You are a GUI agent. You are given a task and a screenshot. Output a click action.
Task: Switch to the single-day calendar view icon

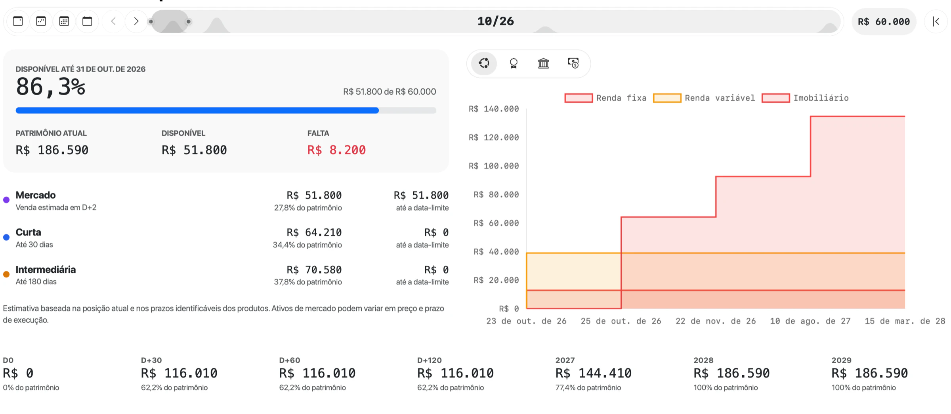point(18,21)
